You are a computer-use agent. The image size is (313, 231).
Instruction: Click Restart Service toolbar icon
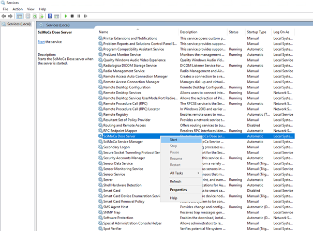pos(85,16)
